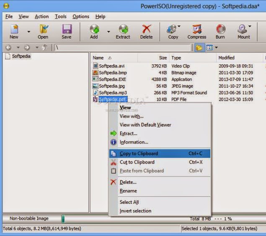Choose Extract... in the context menu

tap(160, 133)
